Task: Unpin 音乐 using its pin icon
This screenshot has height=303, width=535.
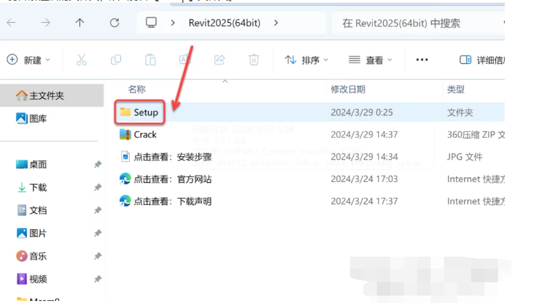Action: (98, 256)
